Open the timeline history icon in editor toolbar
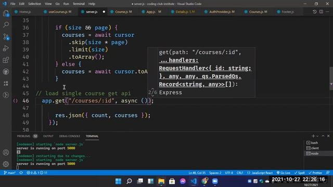This screenshot has height=187, width=333. (x=314, y=11)
